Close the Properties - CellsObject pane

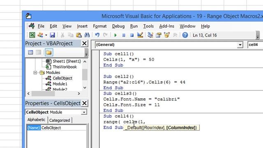(x=84, y=103)
